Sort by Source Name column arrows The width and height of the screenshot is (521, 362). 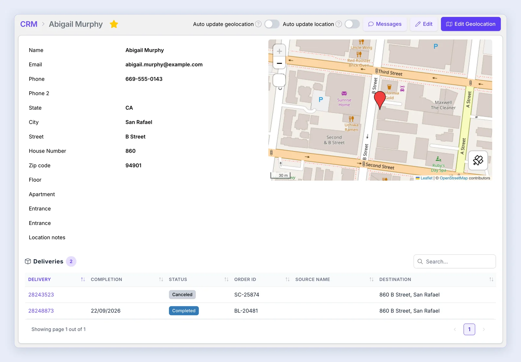[372, 280]
